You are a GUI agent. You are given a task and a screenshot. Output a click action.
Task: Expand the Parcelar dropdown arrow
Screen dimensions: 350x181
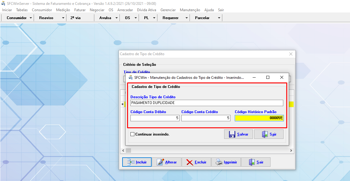pyautogui.click(x=219, y=18)
